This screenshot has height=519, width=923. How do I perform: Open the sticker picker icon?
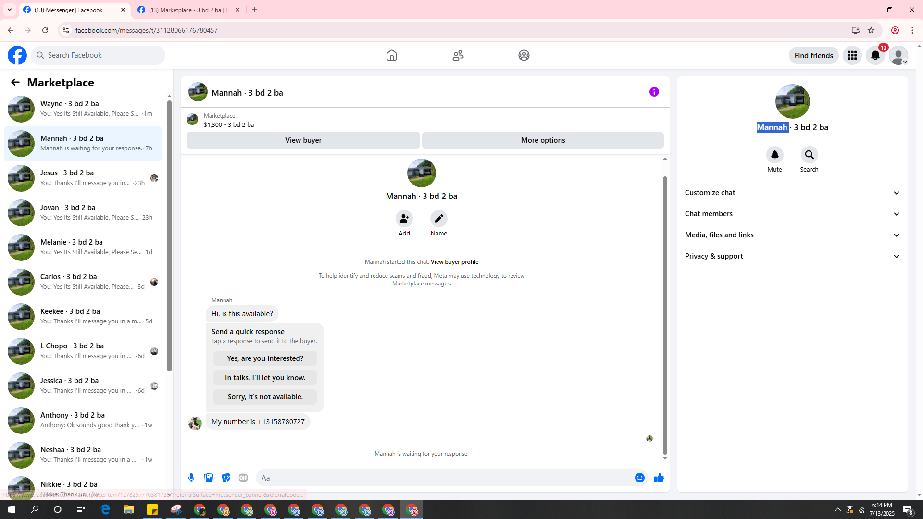pos(226,478)
